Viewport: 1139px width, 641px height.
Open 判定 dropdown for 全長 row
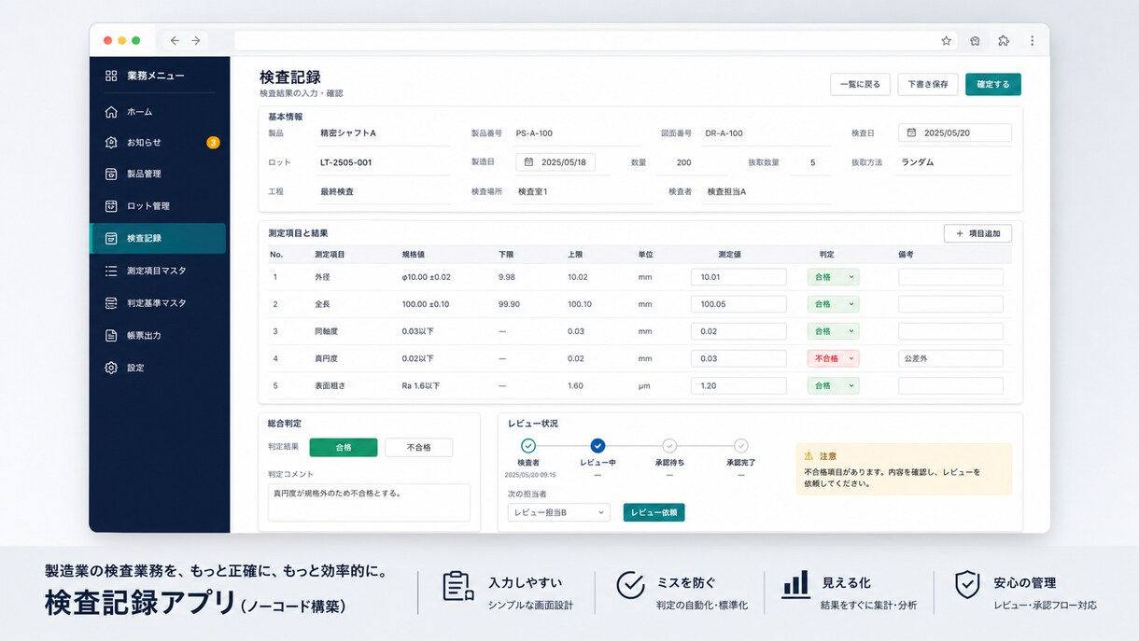(x=833, y=304)
